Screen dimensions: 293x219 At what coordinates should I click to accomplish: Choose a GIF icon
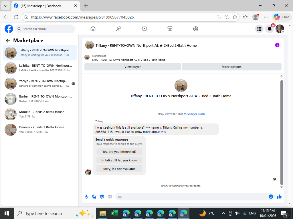tap(110, 197)
